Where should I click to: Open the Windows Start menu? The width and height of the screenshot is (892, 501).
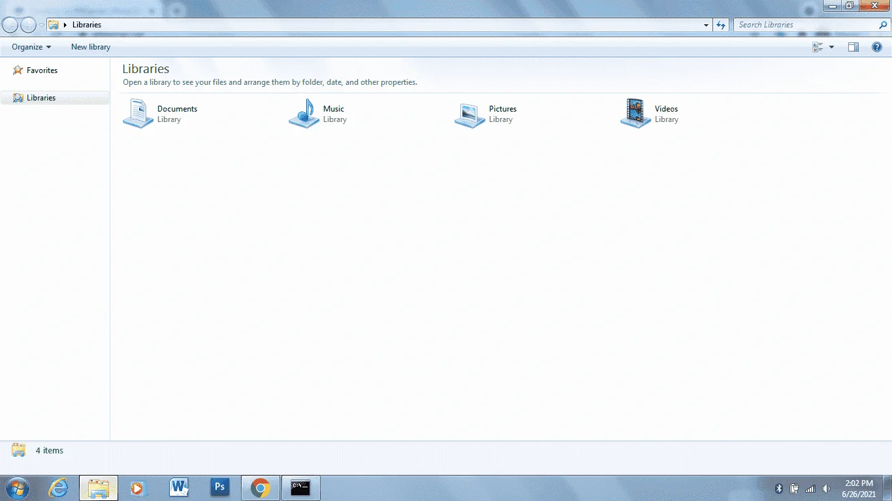16,488
